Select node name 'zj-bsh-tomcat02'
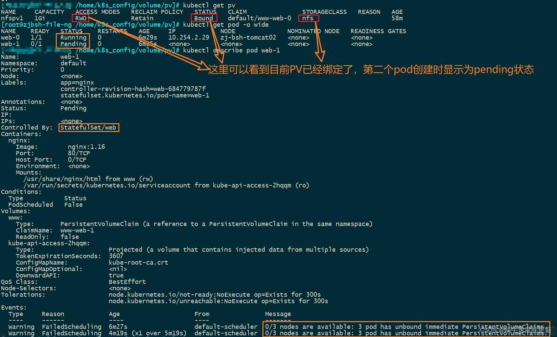557x337 pixels. 248,38
